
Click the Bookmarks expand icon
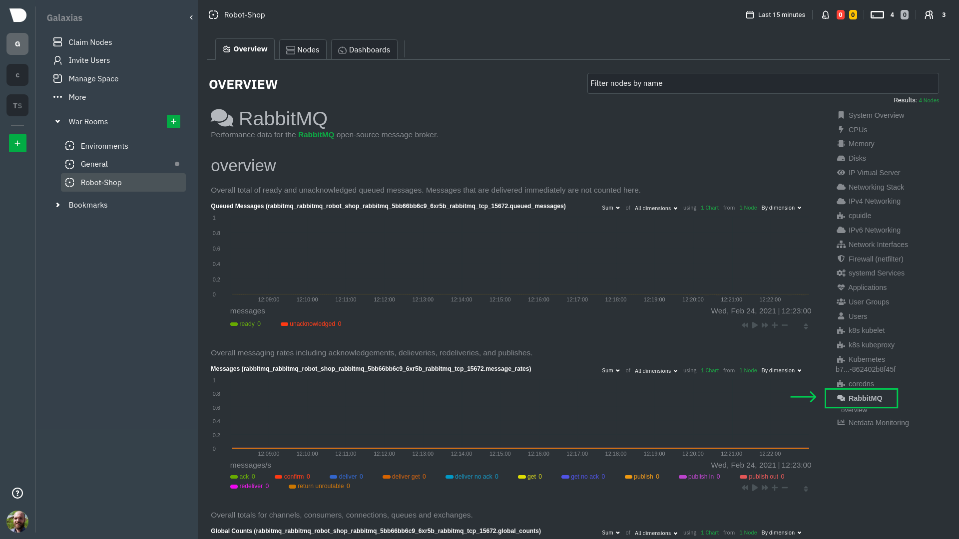coord(58,205)
